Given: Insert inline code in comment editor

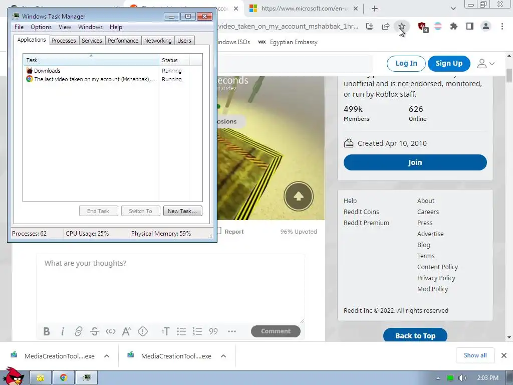Looking at the screenshot, I should coord(111,331).
